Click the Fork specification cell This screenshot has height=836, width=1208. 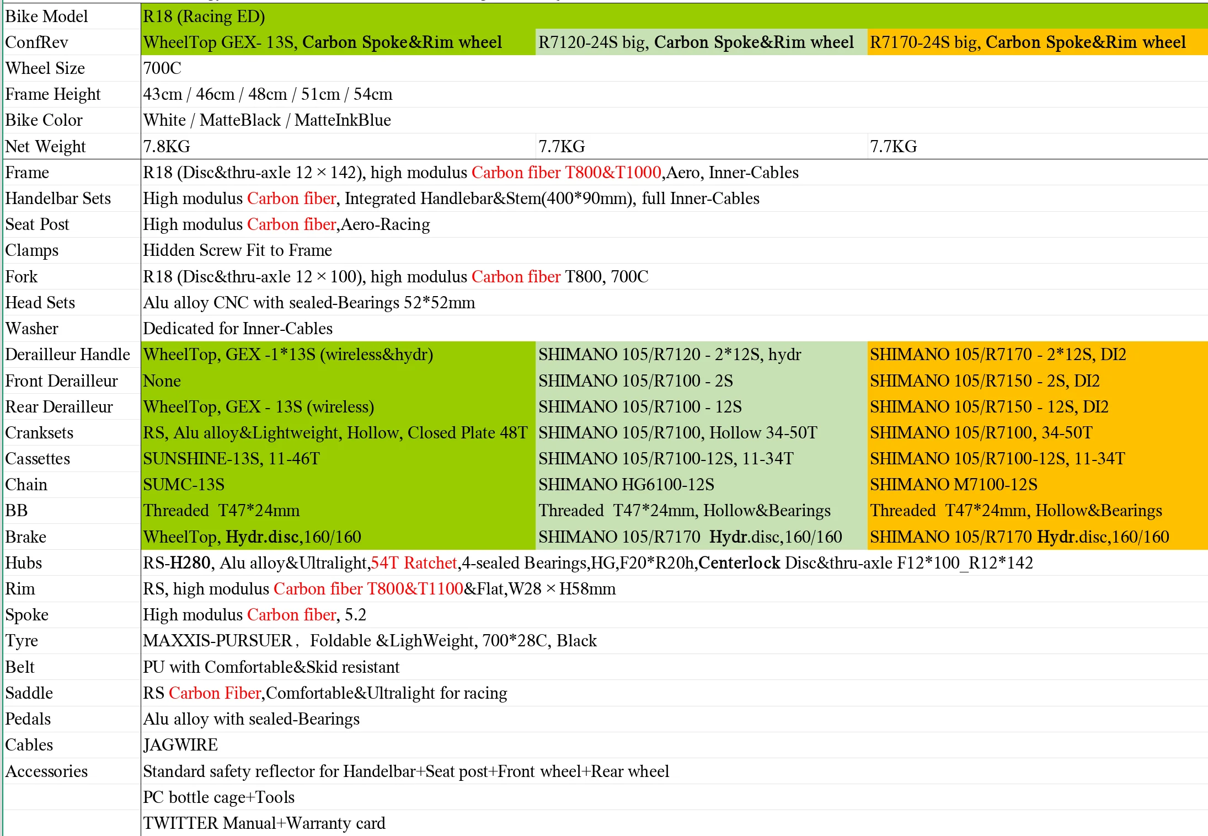pos(395,277)
